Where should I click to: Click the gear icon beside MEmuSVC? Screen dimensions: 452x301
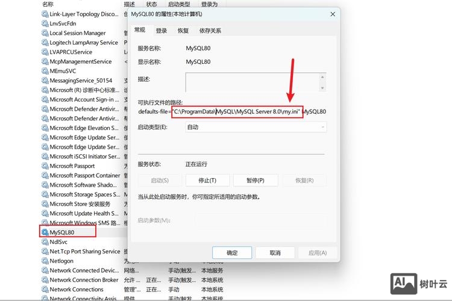click(45, 71)
